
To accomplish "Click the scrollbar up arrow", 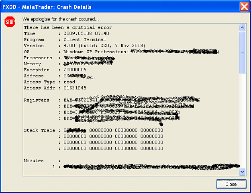I will (242, 28).
